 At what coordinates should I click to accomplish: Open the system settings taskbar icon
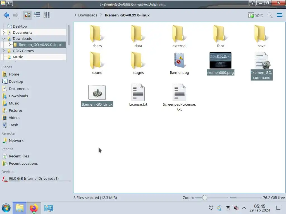coord(49,208)
